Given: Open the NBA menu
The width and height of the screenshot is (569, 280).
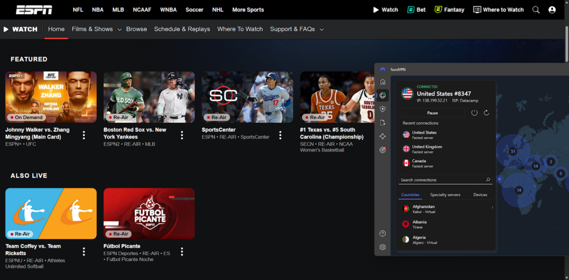Looking at the screenshot, I should click(x=98, y=10).
